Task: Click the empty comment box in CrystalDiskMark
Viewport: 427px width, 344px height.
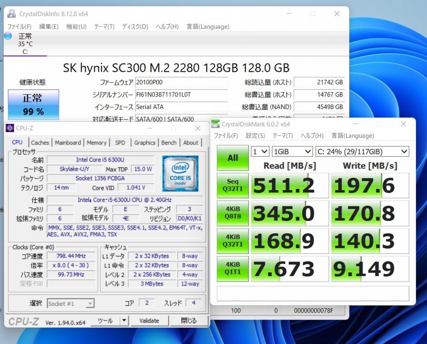Action: pyautogui.click(x=313, y=293)
